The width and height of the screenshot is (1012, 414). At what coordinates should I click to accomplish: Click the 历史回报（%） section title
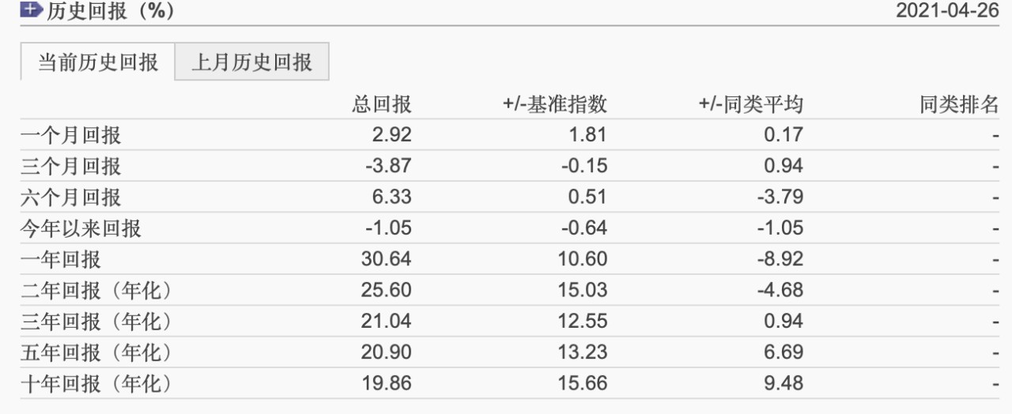coord(111,11)
